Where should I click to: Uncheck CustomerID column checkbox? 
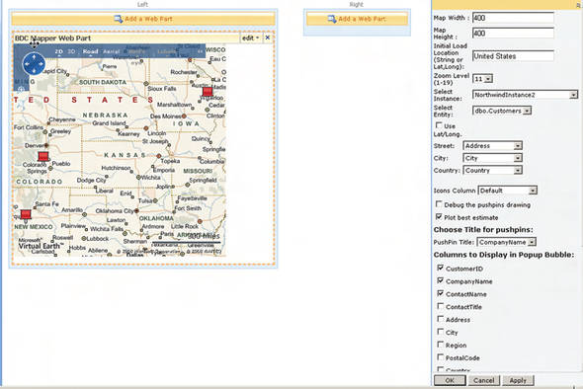tap(441, 268)
